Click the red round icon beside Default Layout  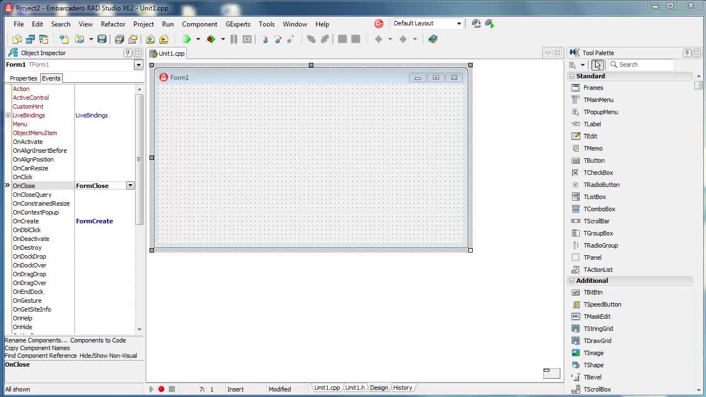click(x=379, y=24)
